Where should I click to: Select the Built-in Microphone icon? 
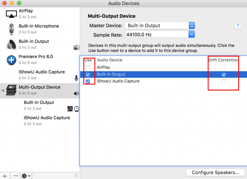tap(11, 29)
